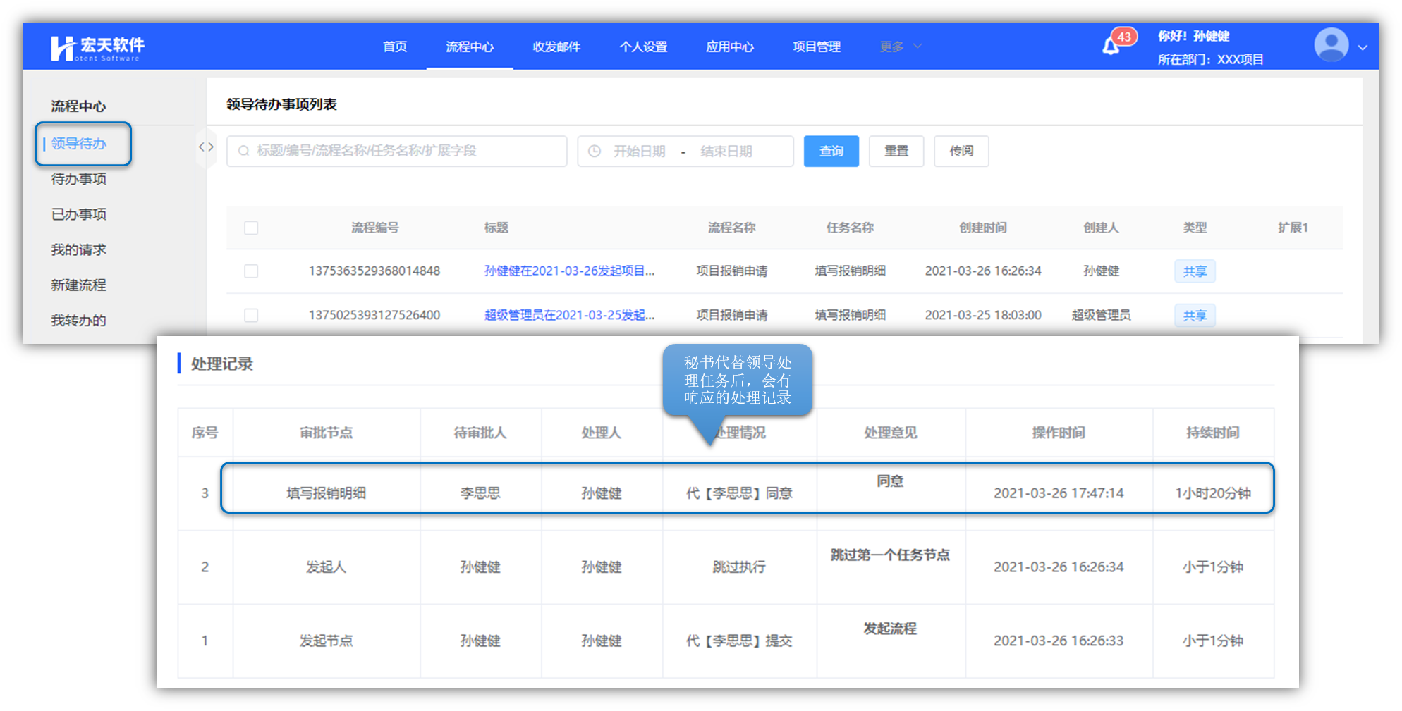The width and height of the screenshot is (1402, 711).
Task: Click the sidebar collapse arrows icon
Action: click(x=206, y=147)
